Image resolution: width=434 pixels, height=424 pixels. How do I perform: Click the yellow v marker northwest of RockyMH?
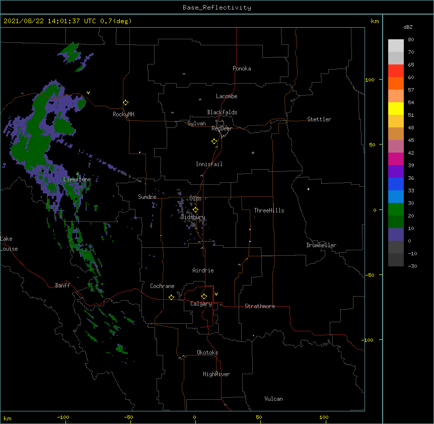[x=88, y=93]
